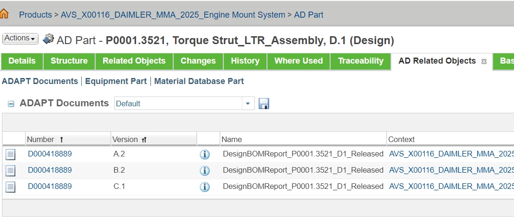The height and width of the screenshot is (220, 514).
Task: Open the Default table view dropdown
Action: pyautogui.click(x=247, y=104)
